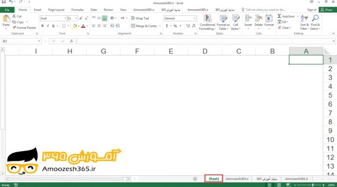Toggle bottom vertical alignment

[104, 18]
